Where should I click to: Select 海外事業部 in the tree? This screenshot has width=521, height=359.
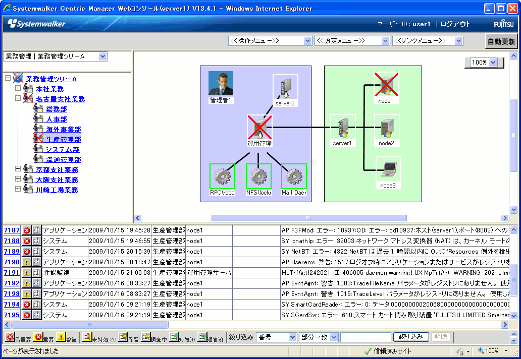64,130
